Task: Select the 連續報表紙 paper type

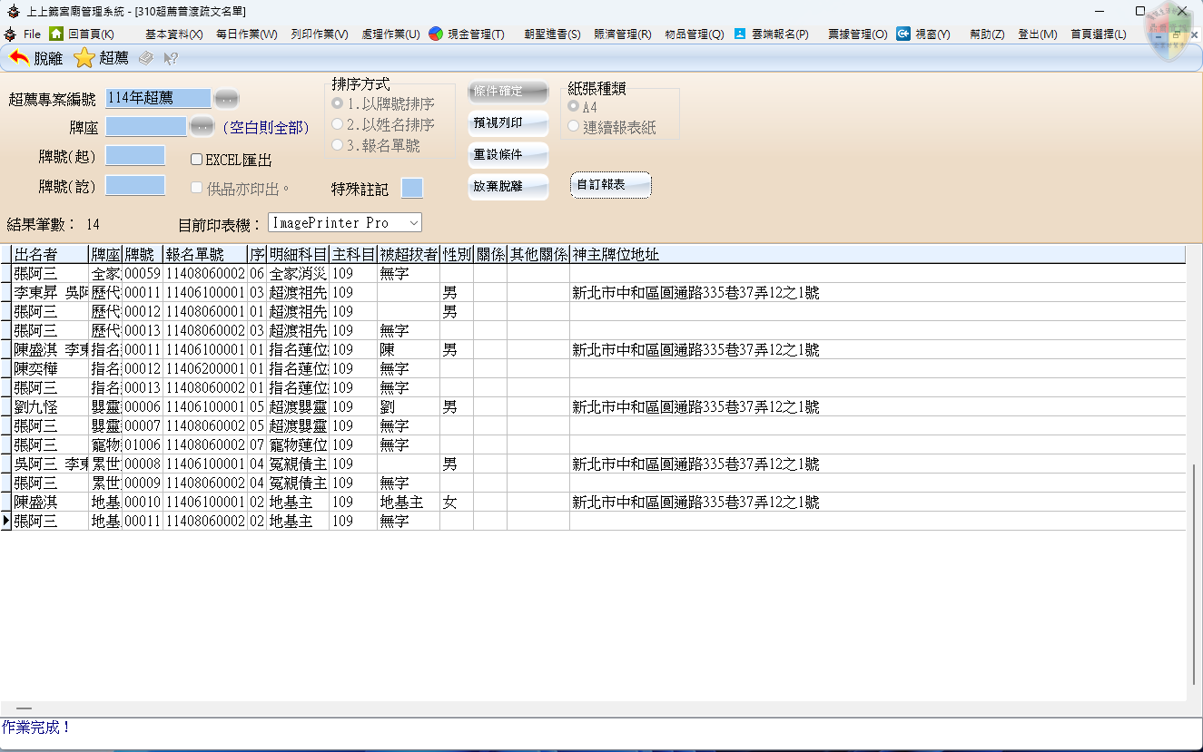Action: [x=574, y=127]
